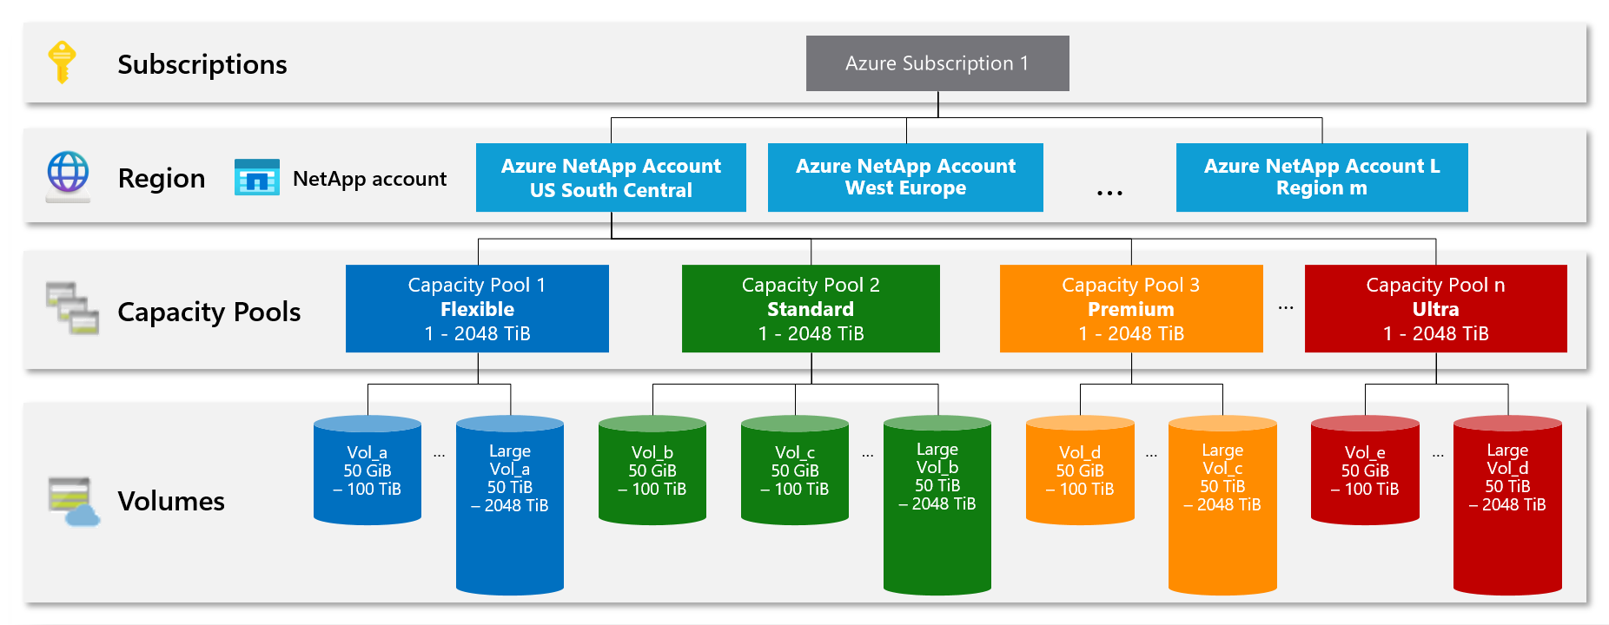Click the "Subscriptions" row heading

click(x=202, y=64)
